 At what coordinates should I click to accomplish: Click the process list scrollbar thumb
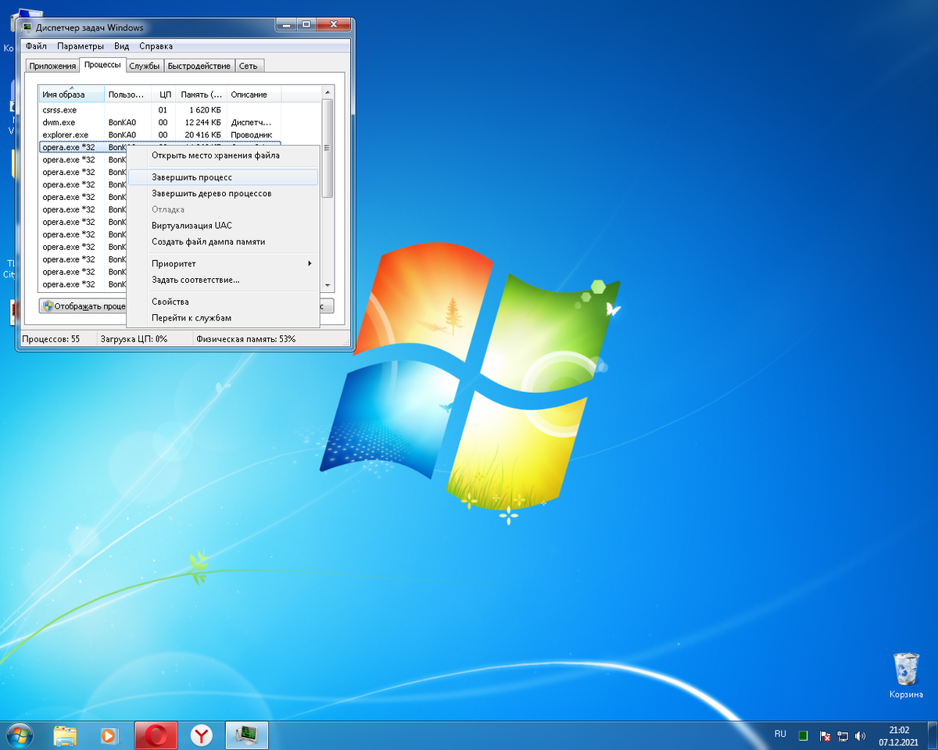[328, 148]
